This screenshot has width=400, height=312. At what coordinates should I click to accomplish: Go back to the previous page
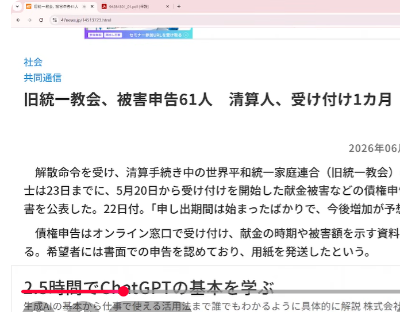point(18,20)
